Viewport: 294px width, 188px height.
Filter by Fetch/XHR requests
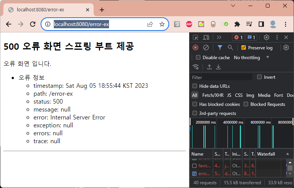[213, 95]
